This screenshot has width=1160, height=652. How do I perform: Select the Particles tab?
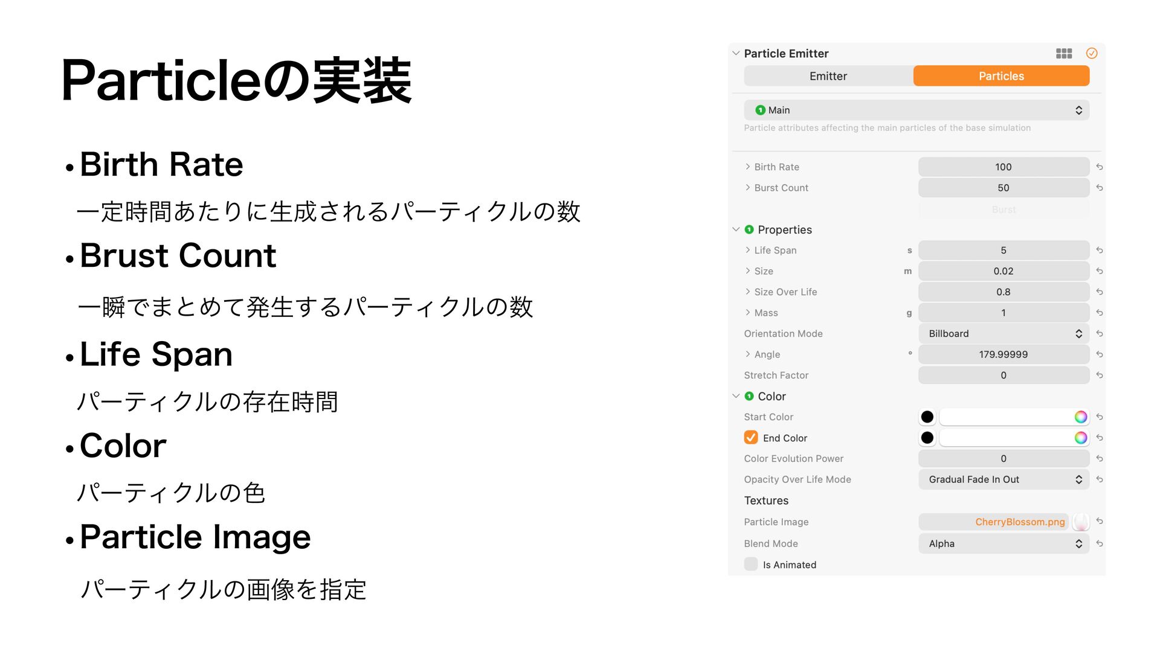tap(1001, 76)
